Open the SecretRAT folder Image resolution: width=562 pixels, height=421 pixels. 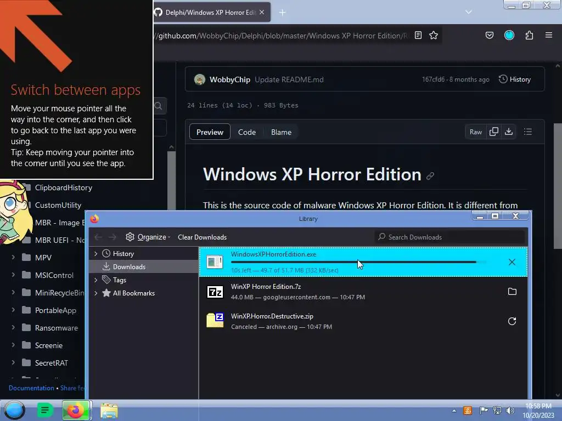pos(51,363)
